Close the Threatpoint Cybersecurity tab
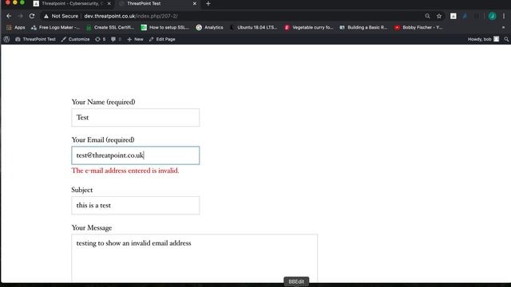Image resolution: width=511 pixels, height=287 pixels. click(x=109, y=3)
